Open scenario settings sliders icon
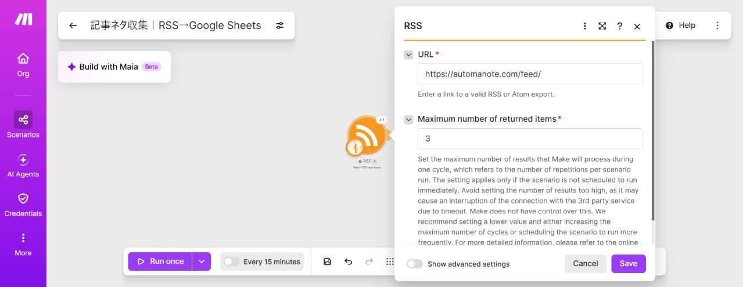Viewport: 743px width, 287px height. tap(280, 26)
